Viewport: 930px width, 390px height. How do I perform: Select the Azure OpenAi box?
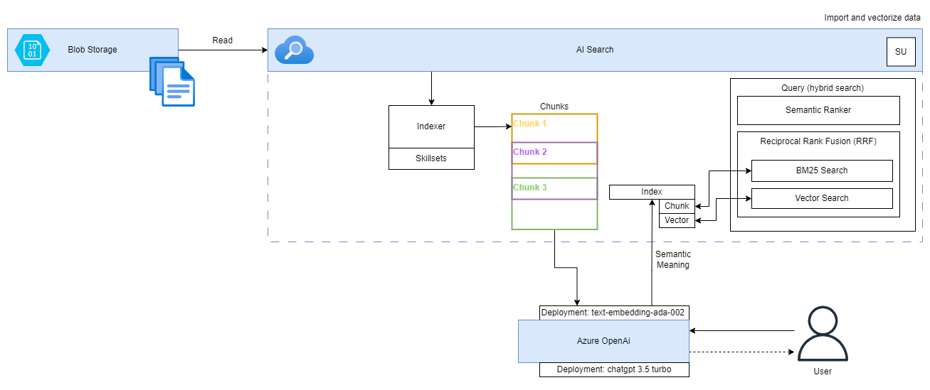click(x=603, y=341)
